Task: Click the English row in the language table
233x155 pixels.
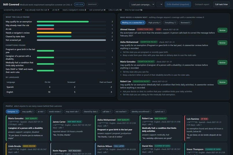Action: pos(59,92)
